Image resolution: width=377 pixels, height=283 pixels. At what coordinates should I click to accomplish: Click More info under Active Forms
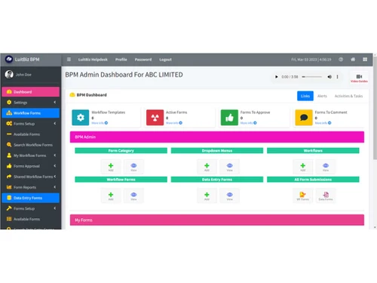(174, 123)
